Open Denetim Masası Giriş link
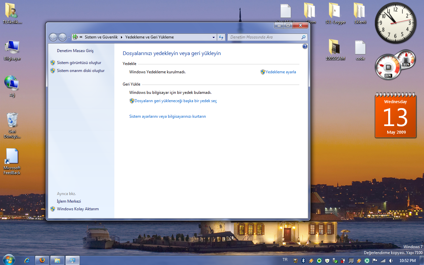Screen dimensions: 424x265 (x=75, y=51)
